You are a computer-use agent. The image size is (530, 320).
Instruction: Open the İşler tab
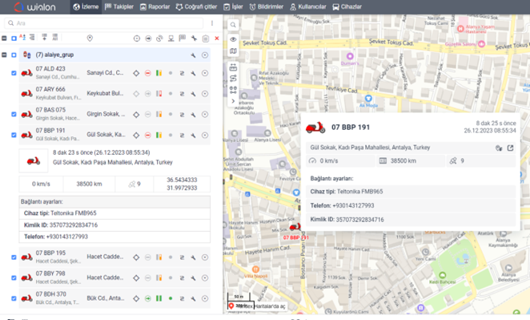point(233,6)
